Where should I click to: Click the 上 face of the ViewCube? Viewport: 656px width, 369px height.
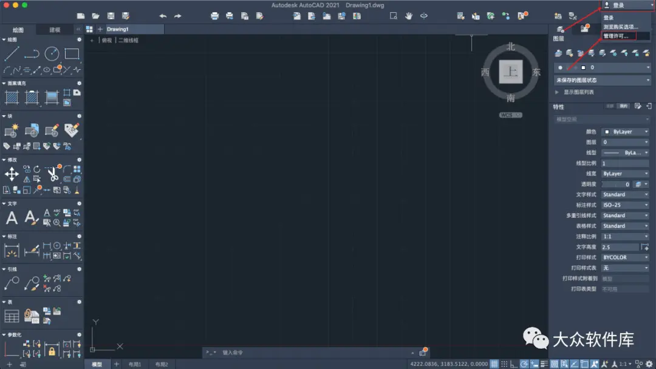pos(510,72)
